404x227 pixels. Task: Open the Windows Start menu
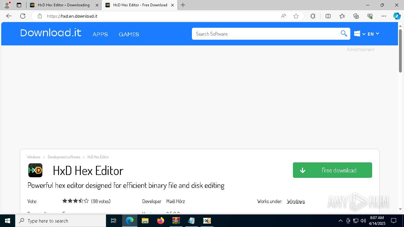pos(8,221)
